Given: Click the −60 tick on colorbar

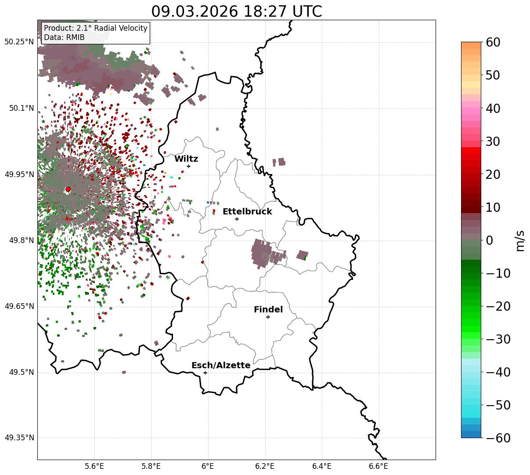Looking at the screenshot, I should coord(498,438).
